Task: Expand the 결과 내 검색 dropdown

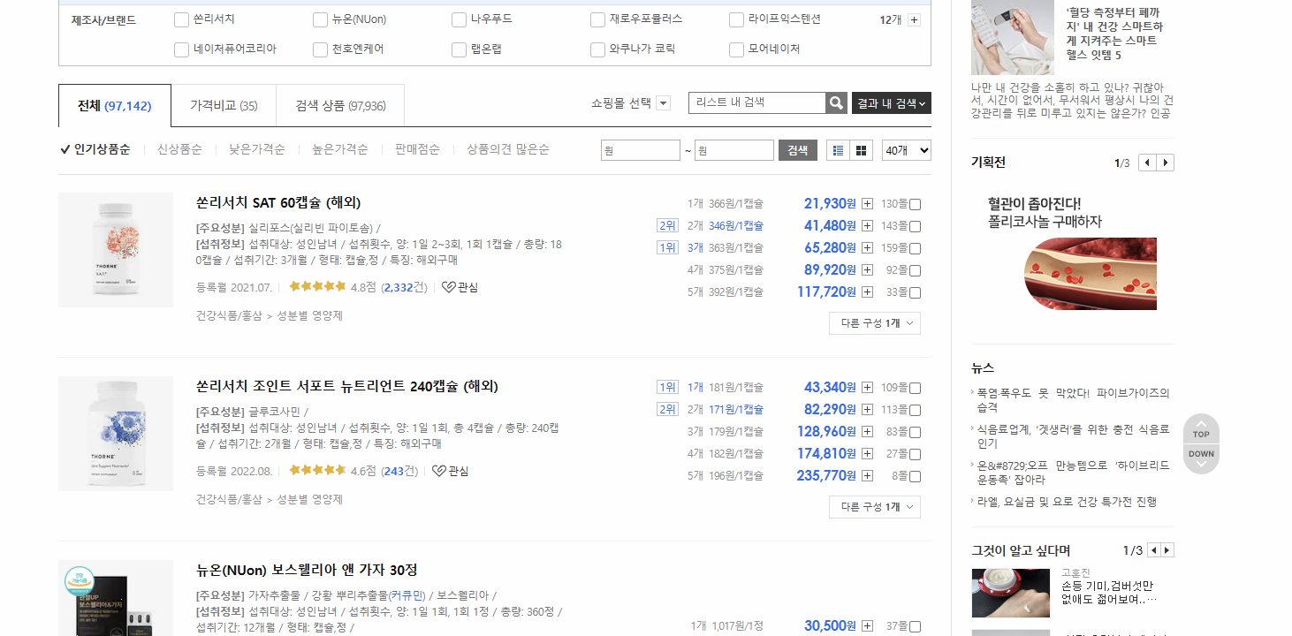Action: (891, 102)
